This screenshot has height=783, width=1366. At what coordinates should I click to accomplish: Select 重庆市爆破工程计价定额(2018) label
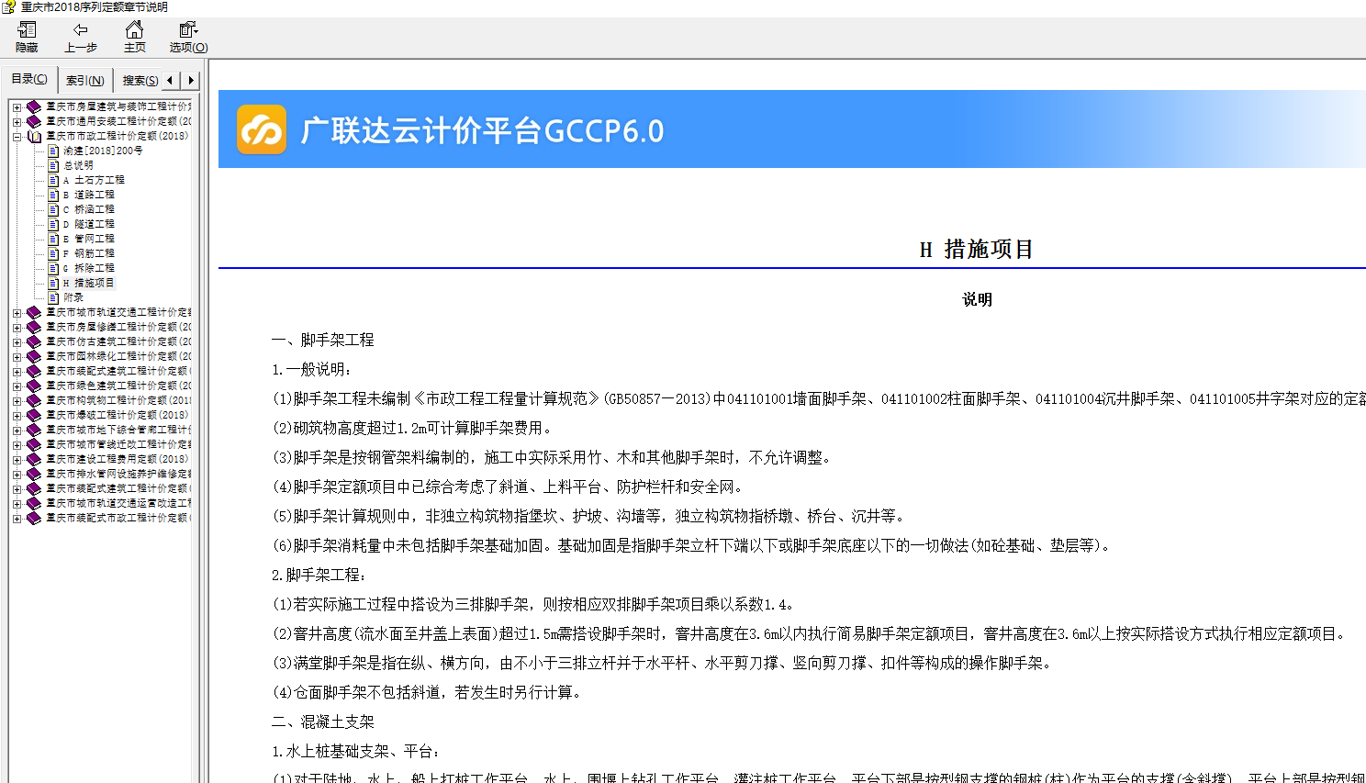pos(118,415)
